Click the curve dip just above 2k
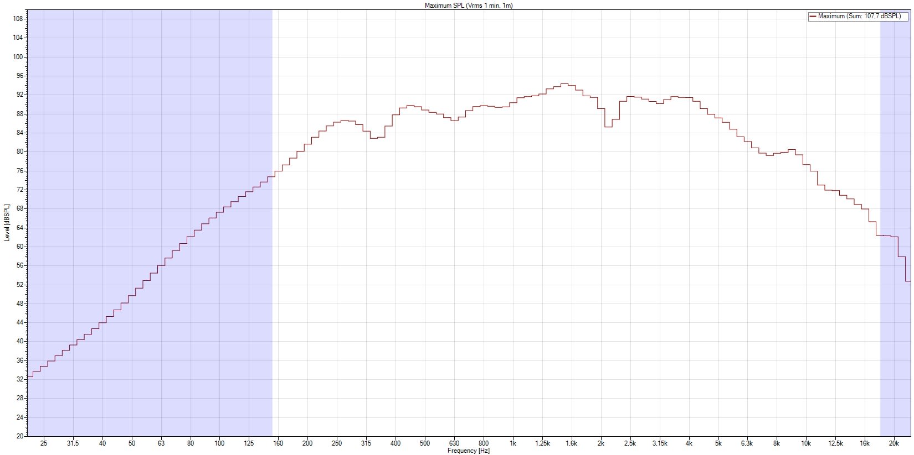Viewport: 914px width, 455px height. (x=608, y=127)
